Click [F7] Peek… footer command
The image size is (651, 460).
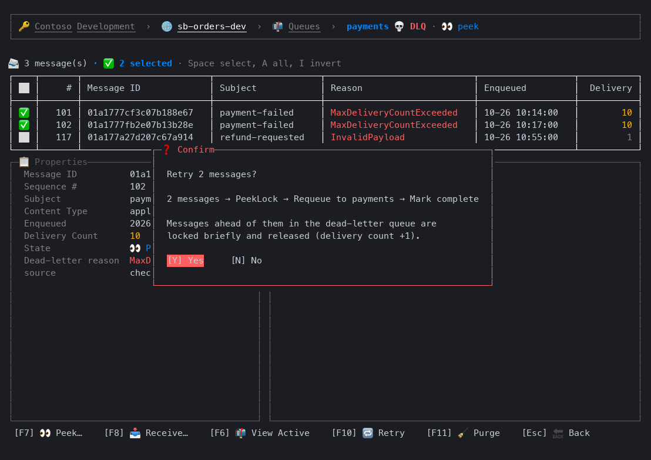49,433
